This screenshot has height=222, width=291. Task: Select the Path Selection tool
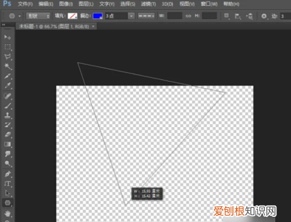[x=8, y=193]
